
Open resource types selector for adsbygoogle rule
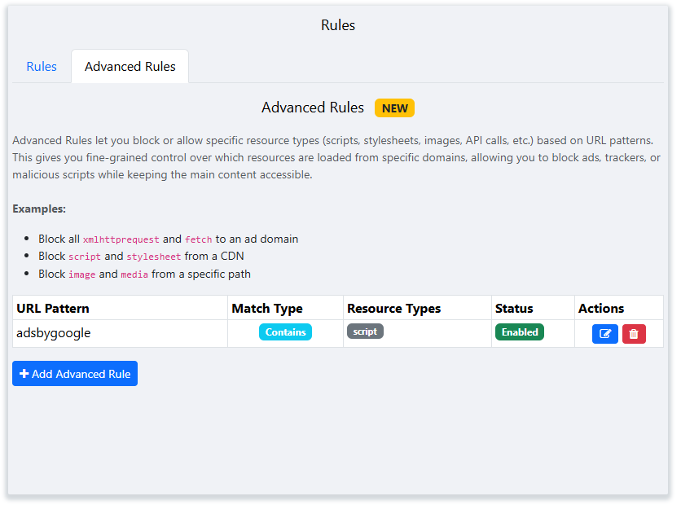(365, 332)
